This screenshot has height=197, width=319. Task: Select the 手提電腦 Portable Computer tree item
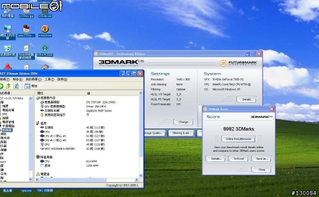pyautogui.click(x=8, y=126)
